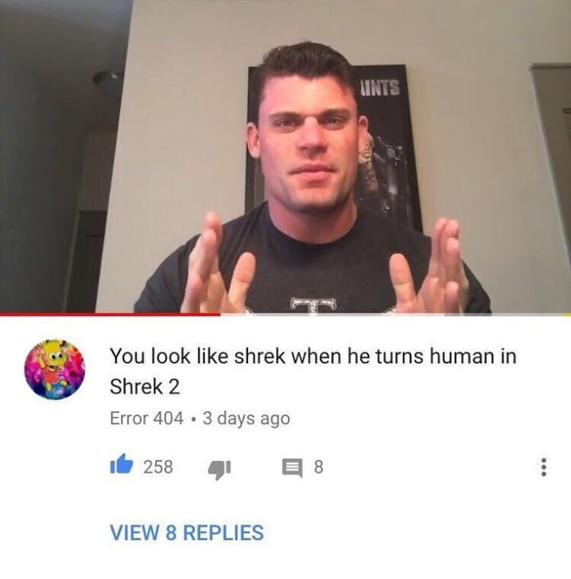Screen dimensions: 571x579
Task: Seek within the red played progress bar
Action: [x=110, y=314]
